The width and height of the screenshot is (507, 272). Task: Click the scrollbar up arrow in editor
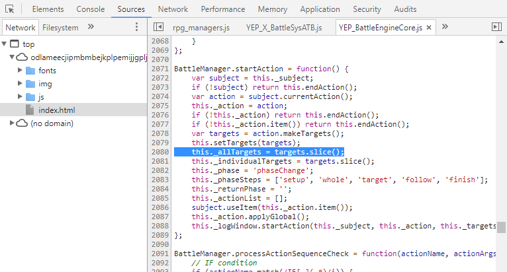(x=501, y=42)
